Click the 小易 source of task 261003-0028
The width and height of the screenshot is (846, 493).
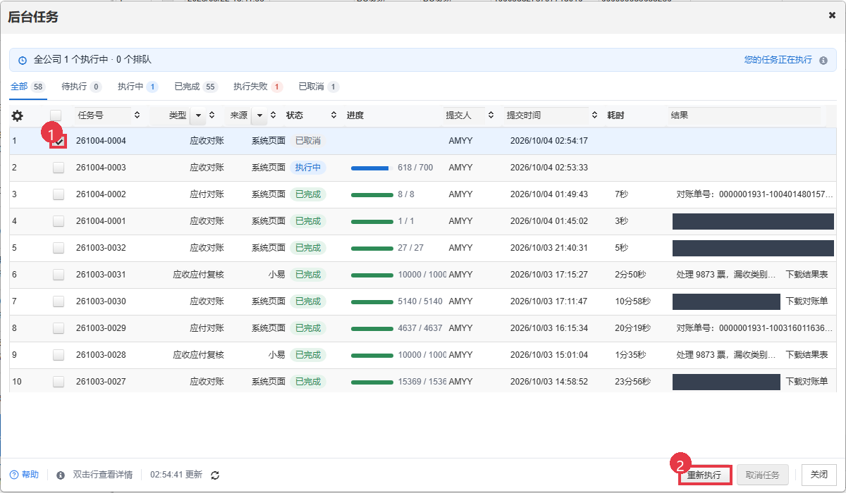276,355
